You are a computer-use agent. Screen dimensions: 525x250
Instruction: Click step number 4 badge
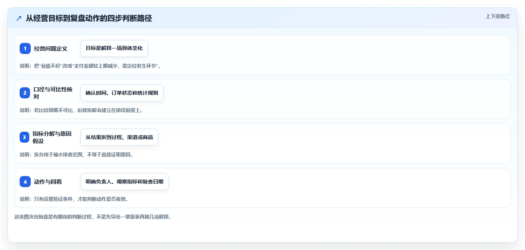tap(25, 182)
